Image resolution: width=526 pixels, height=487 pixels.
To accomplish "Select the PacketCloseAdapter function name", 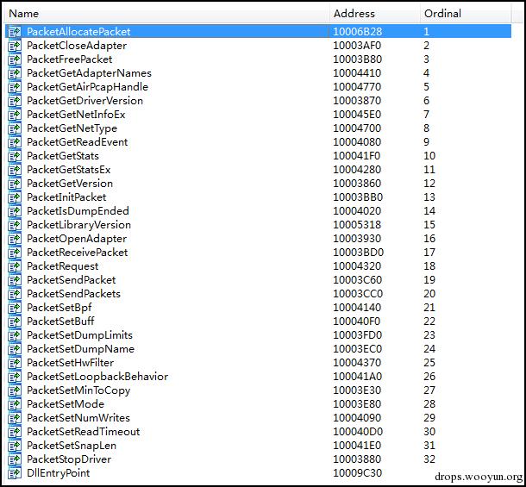I will (77, 46).
